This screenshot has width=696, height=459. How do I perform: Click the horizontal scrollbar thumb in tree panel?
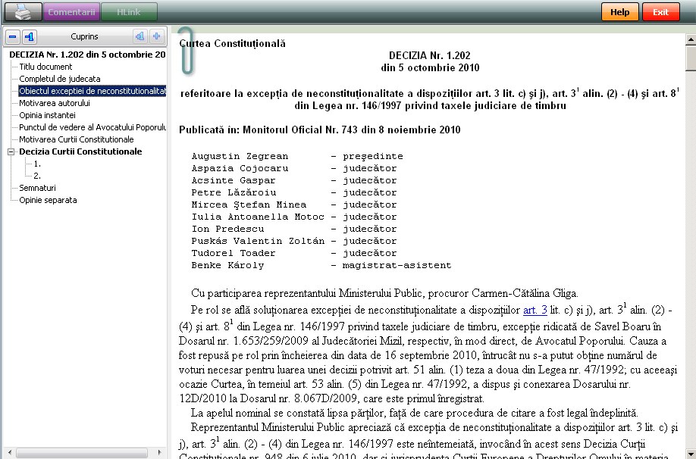pos(82,453)
